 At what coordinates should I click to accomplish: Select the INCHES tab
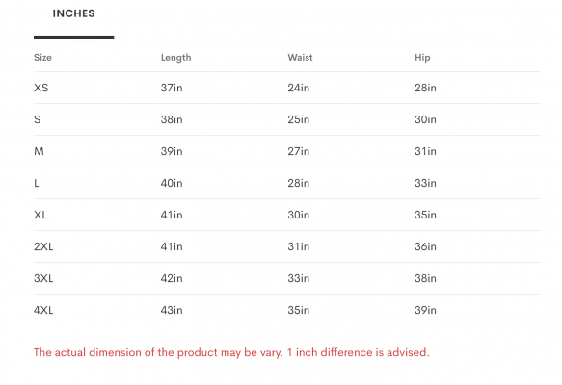[73, 13]
